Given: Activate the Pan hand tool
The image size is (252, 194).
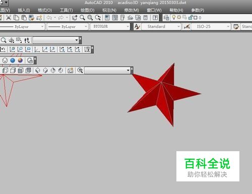Looking at the screenshot, I should pos(75,18).
